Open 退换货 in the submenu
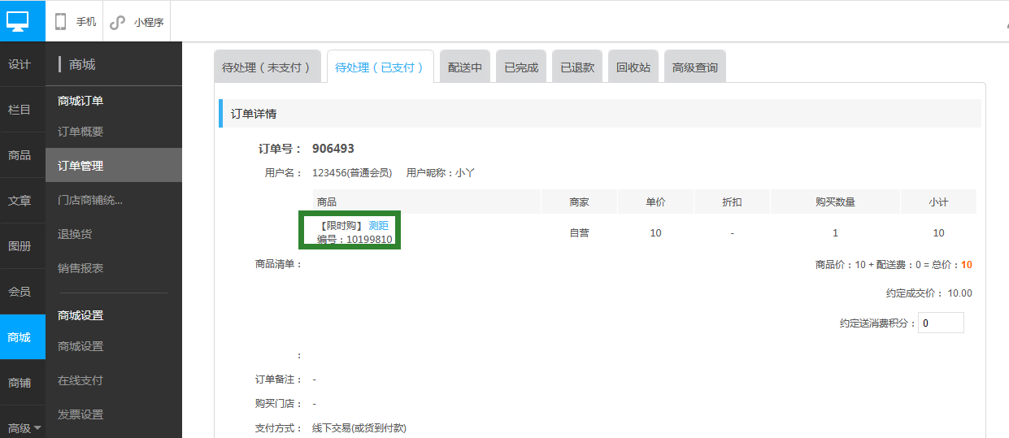Viewport: 1009px width, 438px height. (75, 234)
